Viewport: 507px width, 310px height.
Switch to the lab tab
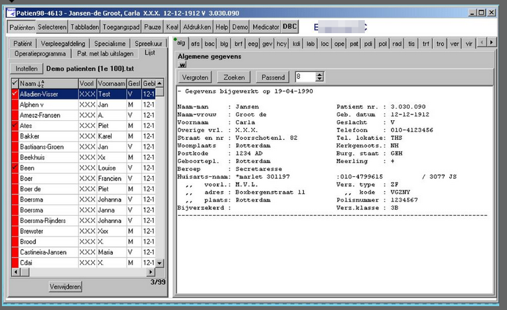point(311,44)
